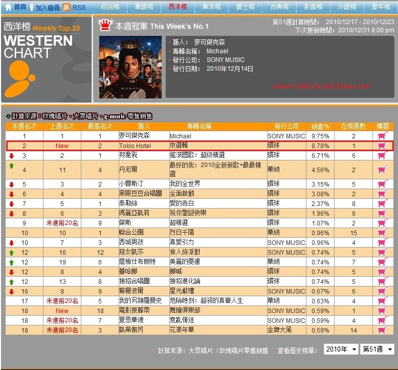Click the RSS feed icon
Image resolution: width=398 pixels, height=370 pixels.
click(x=67, y=7)
